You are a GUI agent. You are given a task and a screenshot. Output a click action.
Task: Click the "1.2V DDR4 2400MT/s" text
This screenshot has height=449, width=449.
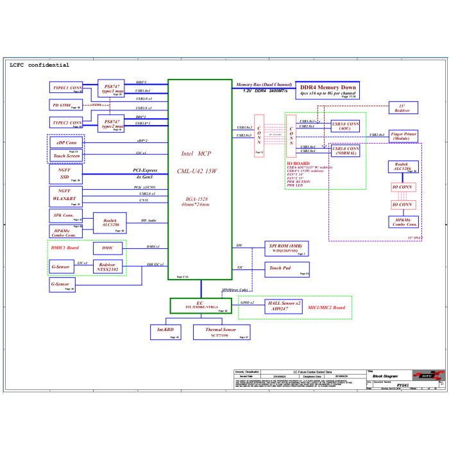[x=266, y=91]
